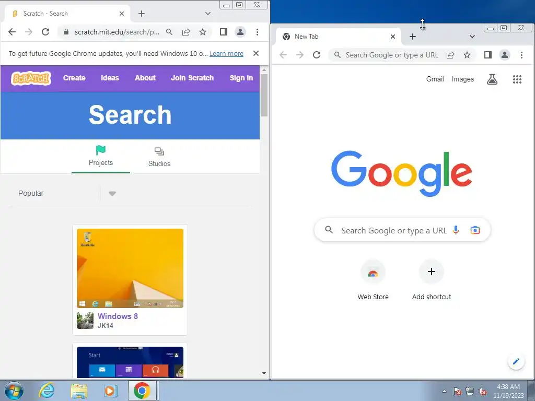Screen dimensions: 535x401
Task: Reload the New Tab page
Action: point(317,55)
